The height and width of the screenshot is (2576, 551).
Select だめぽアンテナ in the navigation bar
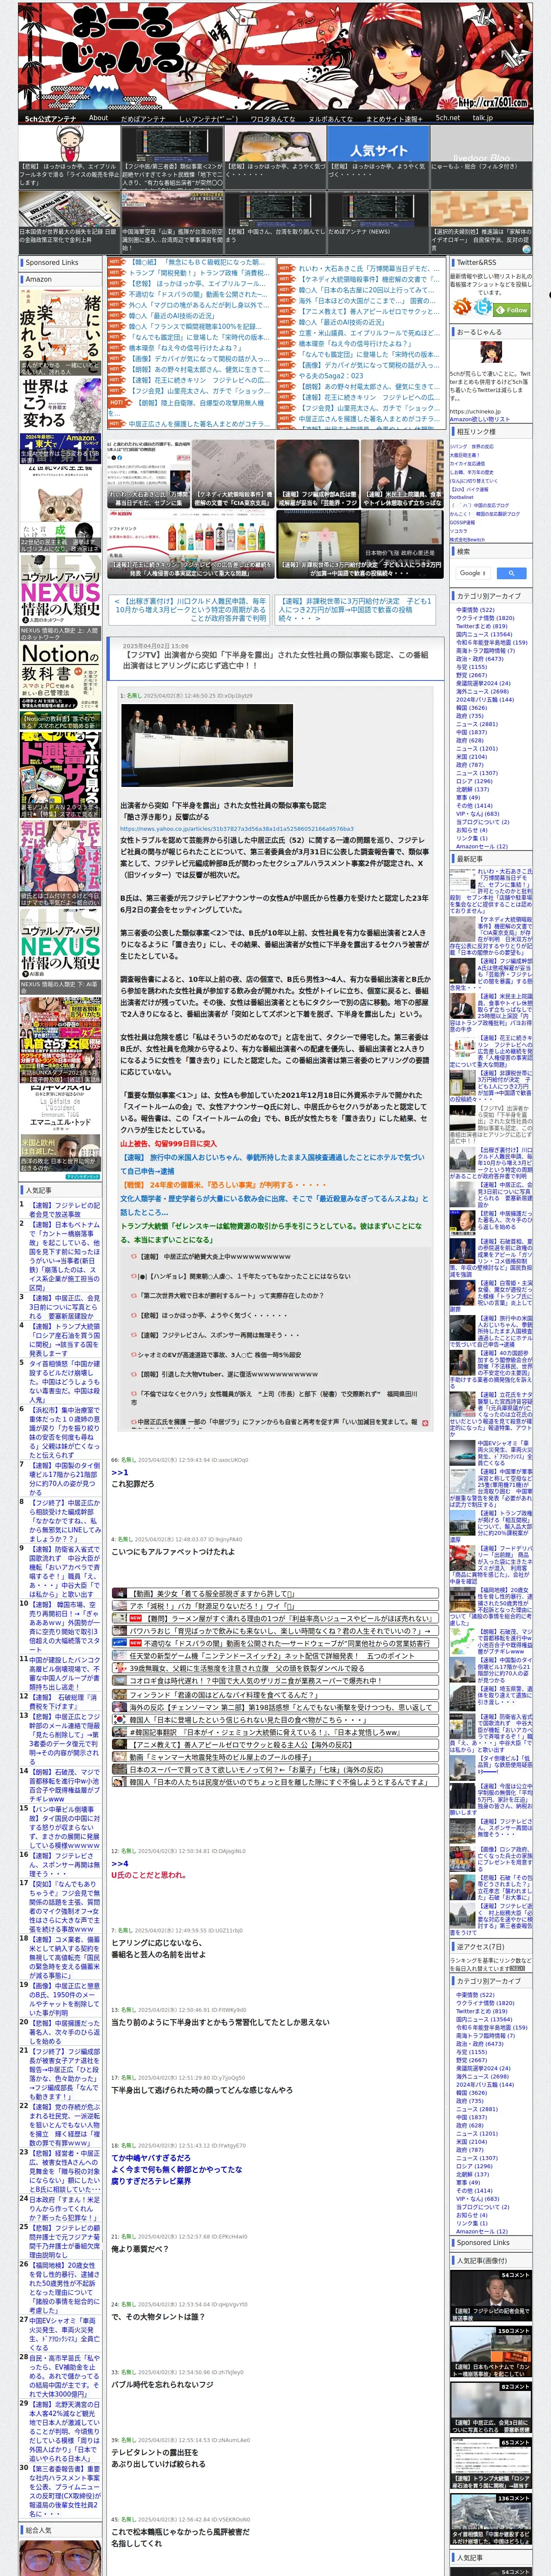[x=143, y=118]
